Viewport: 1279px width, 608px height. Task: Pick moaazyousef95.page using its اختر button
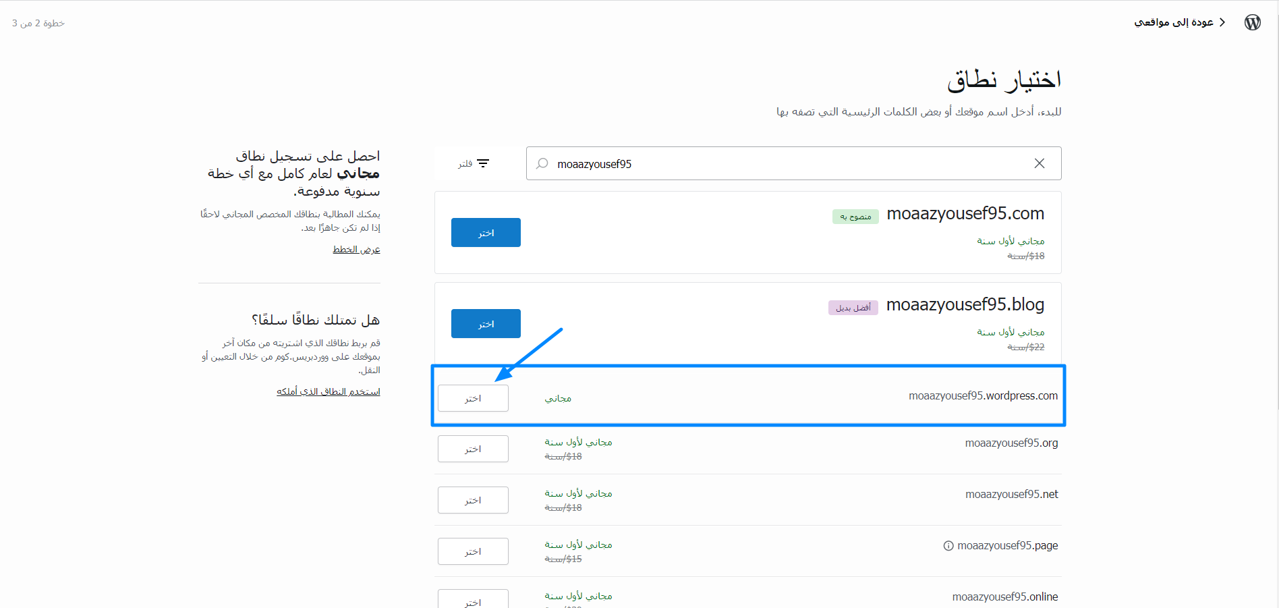pyautogui.click(x=473, y=551)
